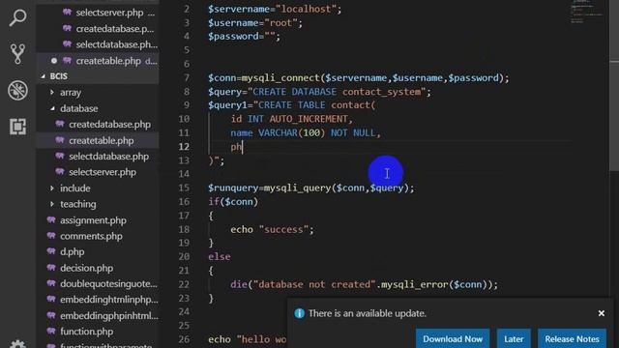Open the Source Control view
This screenshot has width=619, height=348.
pos(17,54)
